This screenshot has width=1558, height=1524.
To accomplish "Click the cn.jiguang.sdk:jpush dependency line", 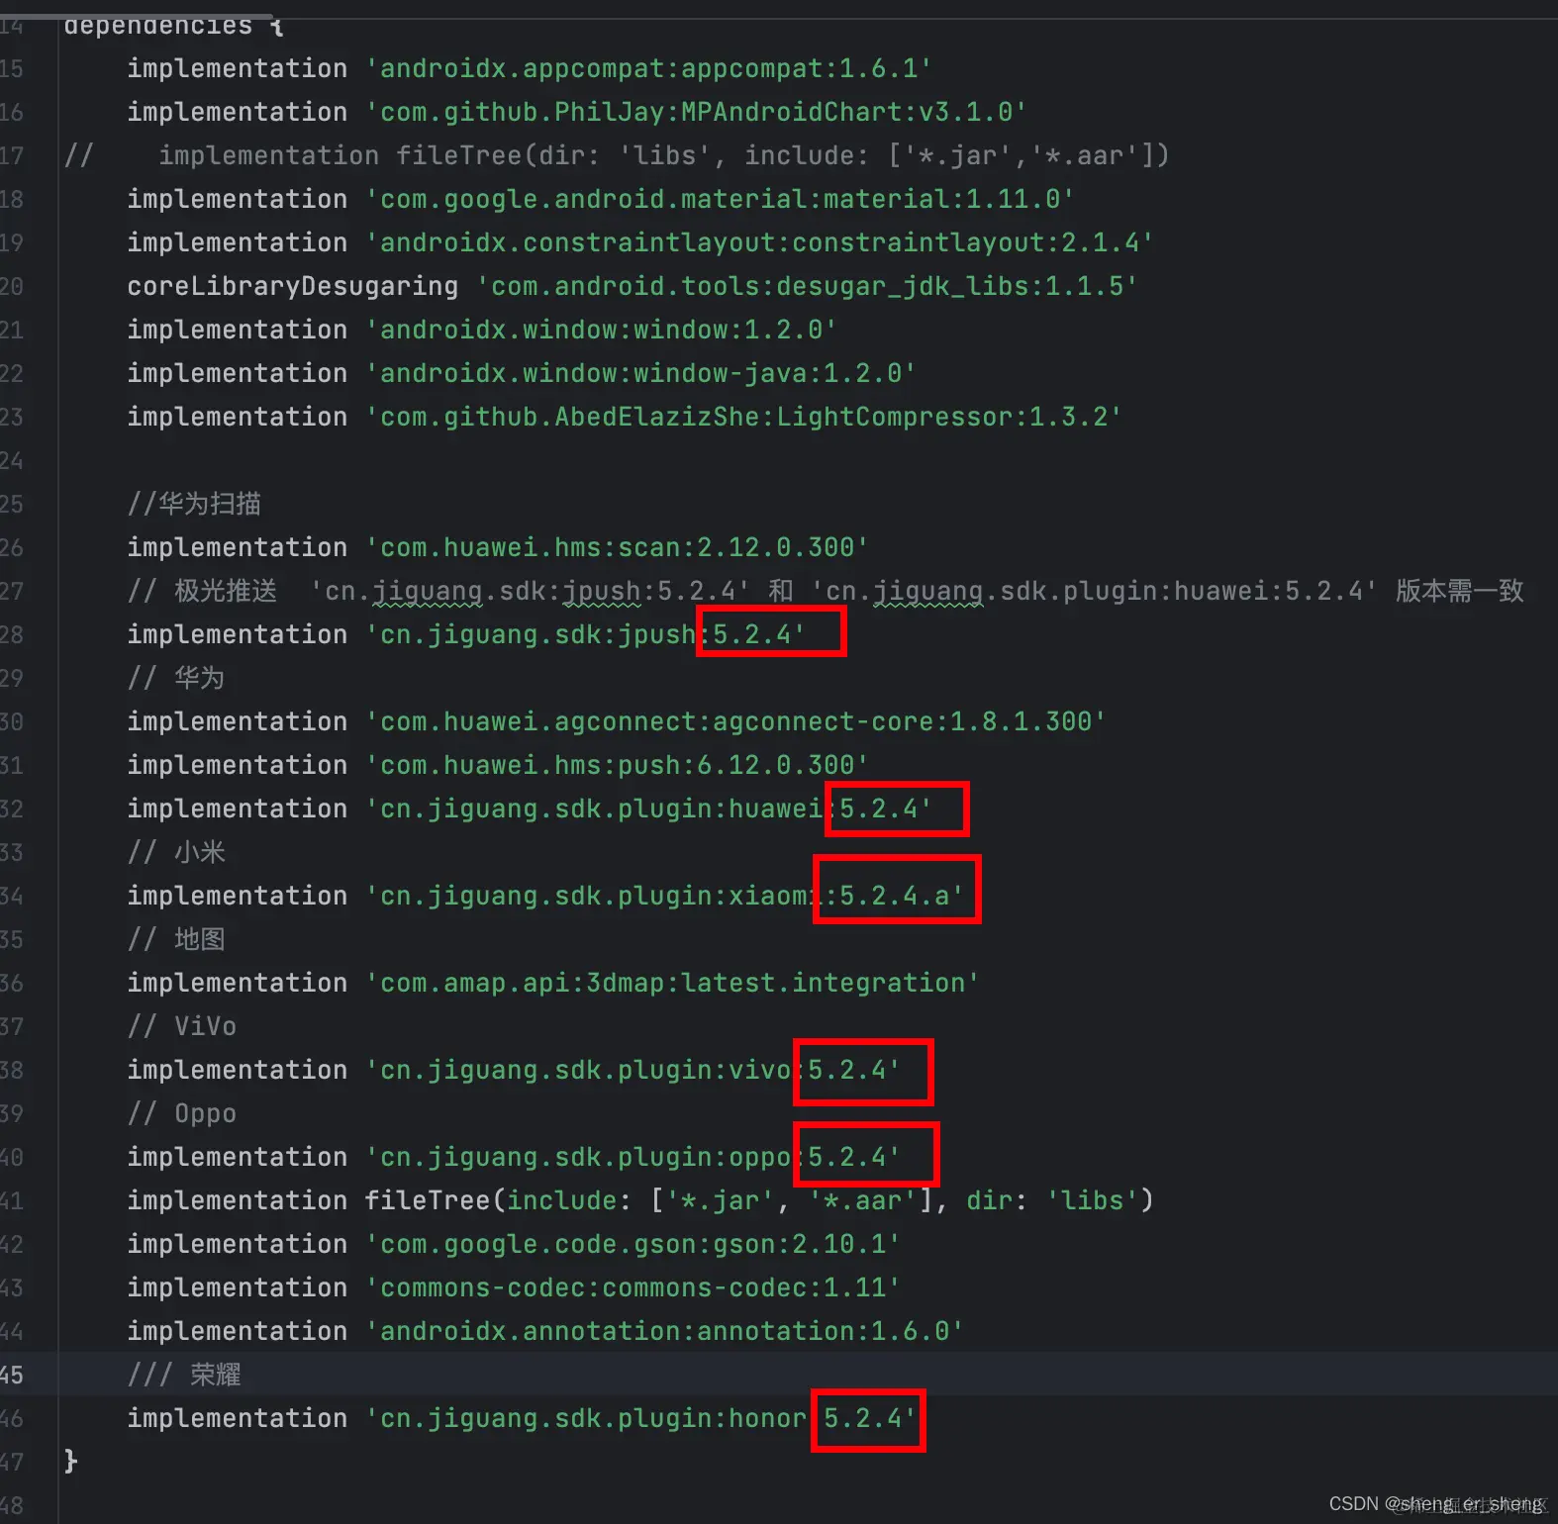I will (x=466, y=634).
